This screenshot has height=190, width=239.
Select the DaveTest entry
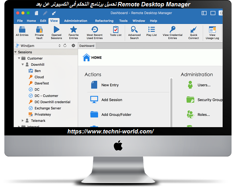coord(42,83)
